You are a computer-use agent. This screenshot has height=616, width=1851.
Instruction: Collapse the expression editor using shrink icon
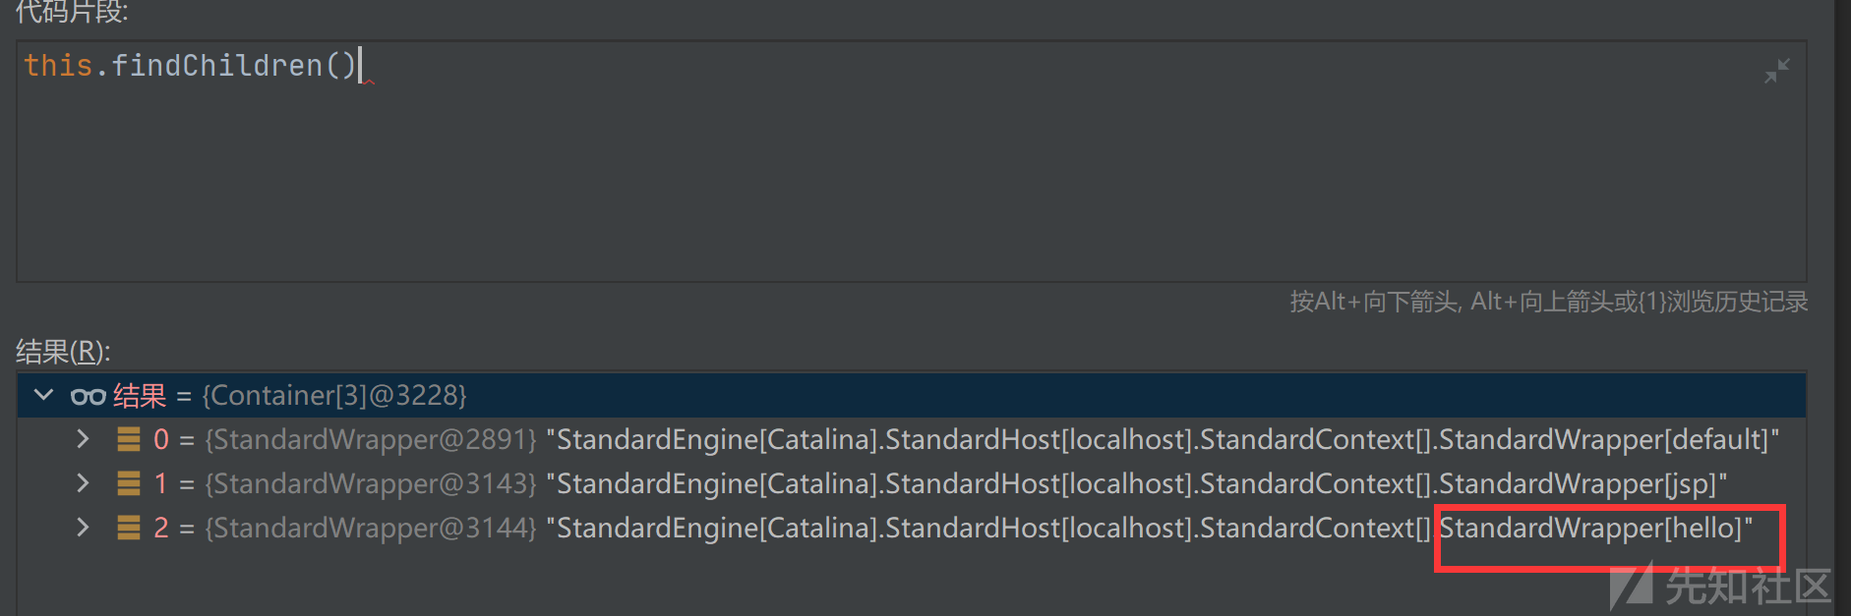pos(1776,71)
